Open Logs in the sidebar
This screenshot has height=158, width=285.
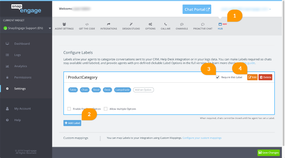point(17,55)
